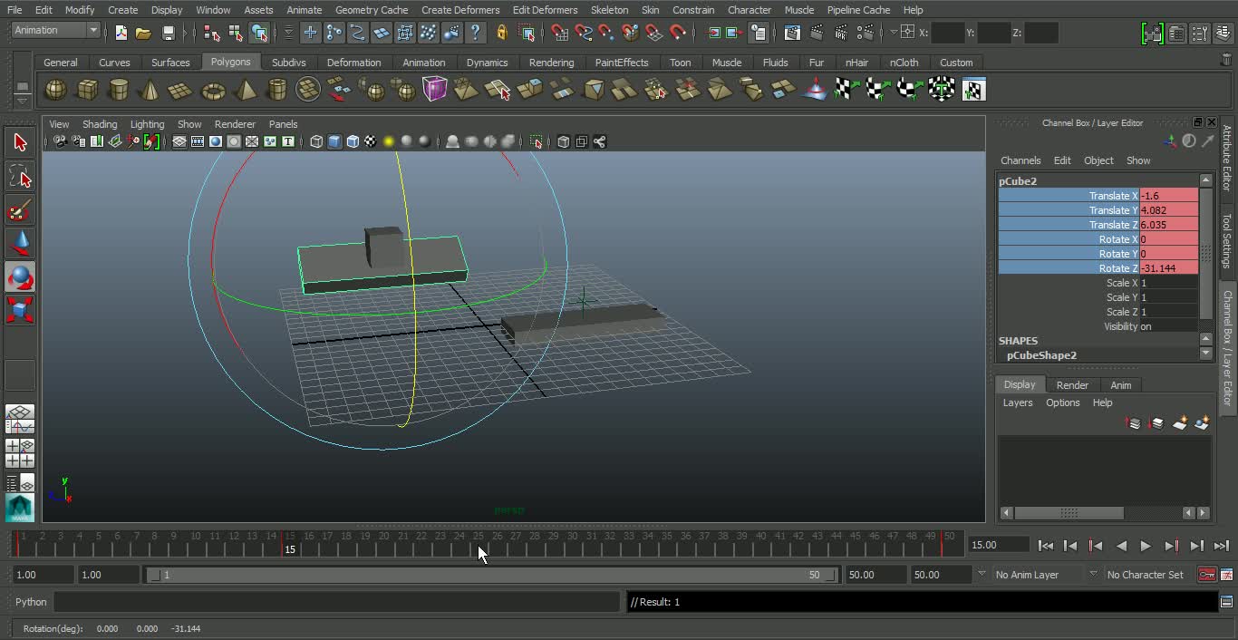Image resolution: width=1238 pixels, height=640 pixels.
Task: Toggle the auto keyframe key button
Action: [1206, 575]
